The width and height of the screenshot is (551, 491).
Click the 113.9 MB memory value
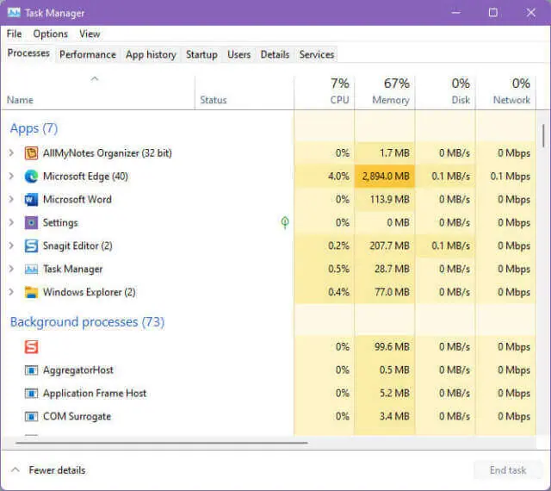point(390,200)
